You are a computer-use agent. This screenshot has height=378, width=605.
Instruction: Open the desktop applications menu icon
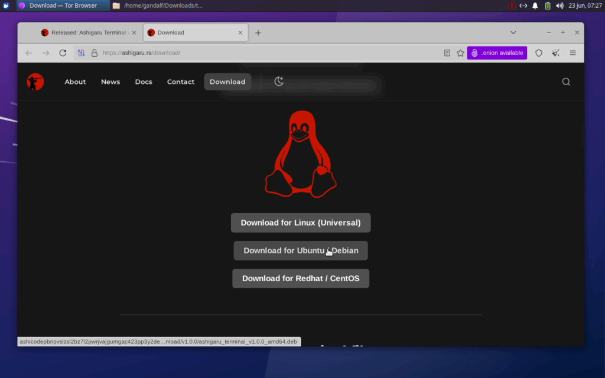[x=6, y=5]
